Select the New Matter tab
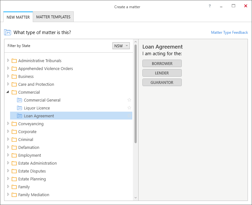 coord(18,17)
